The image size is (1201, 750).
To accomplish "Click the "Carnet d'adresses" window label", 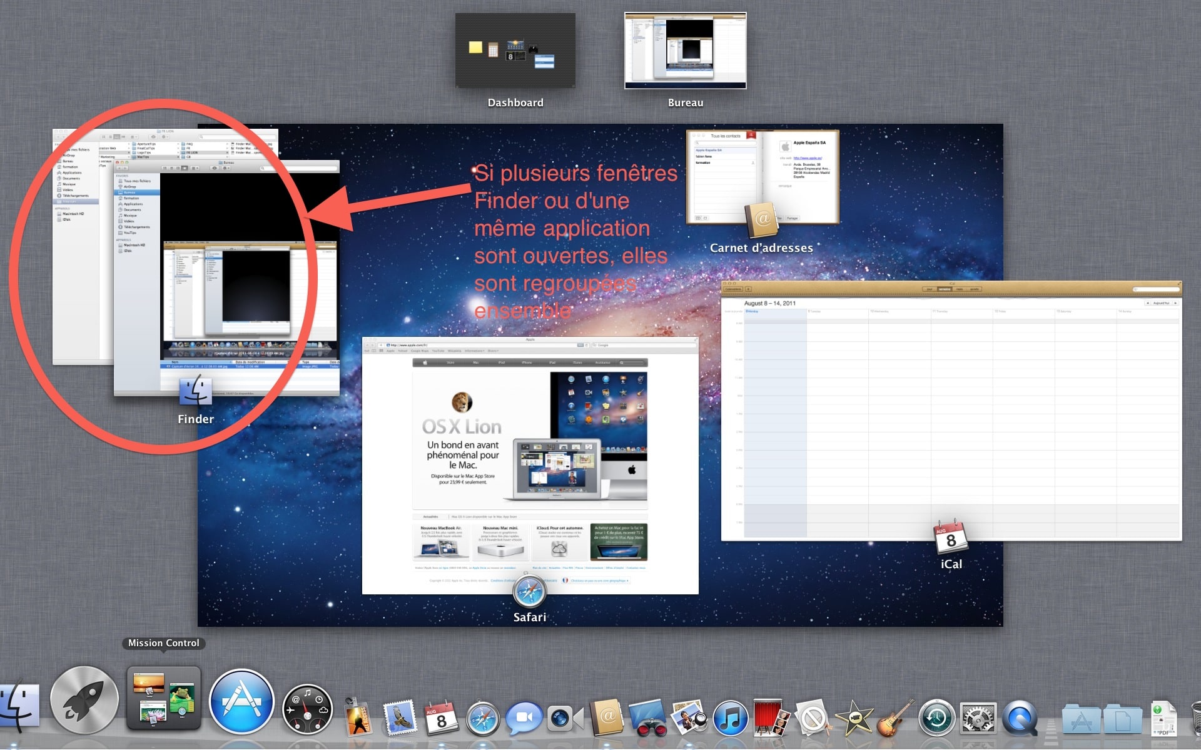I will (761, 248).
